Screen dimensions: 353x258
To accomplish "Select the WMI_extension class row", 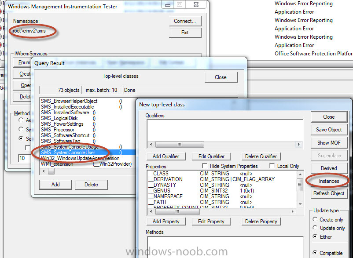I will [88, 164].
